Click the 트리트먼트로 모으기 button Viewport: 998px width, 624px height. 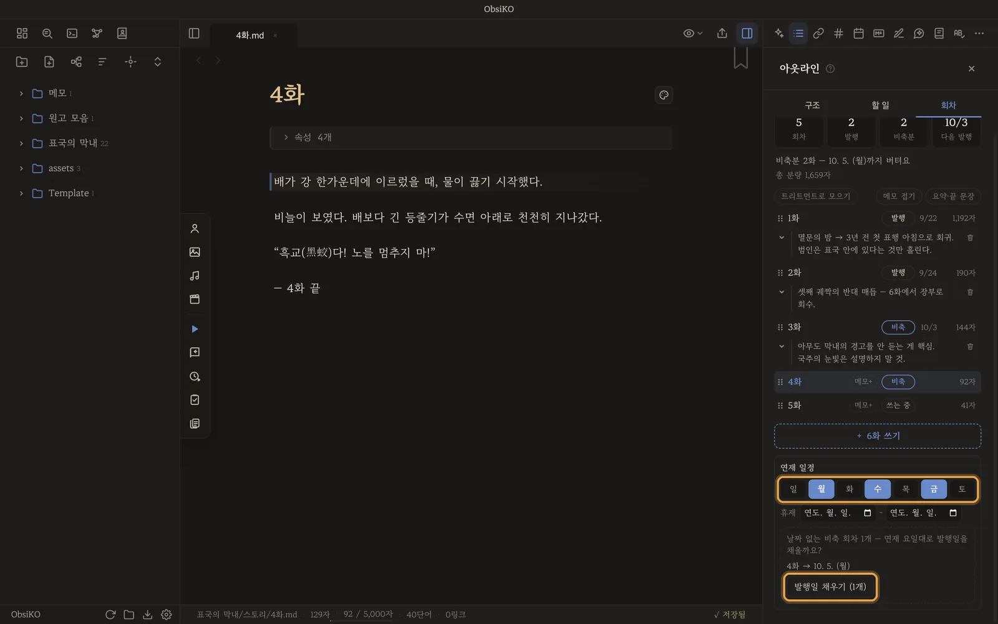(816, 196)
